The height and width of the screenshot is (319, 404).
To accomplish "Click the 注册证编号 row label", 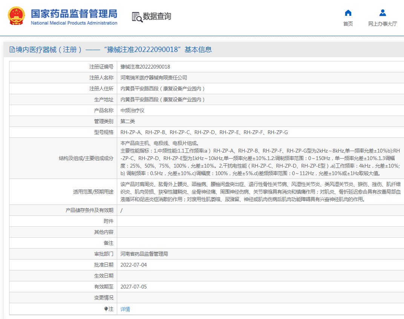I will click(x=101, y=67).
